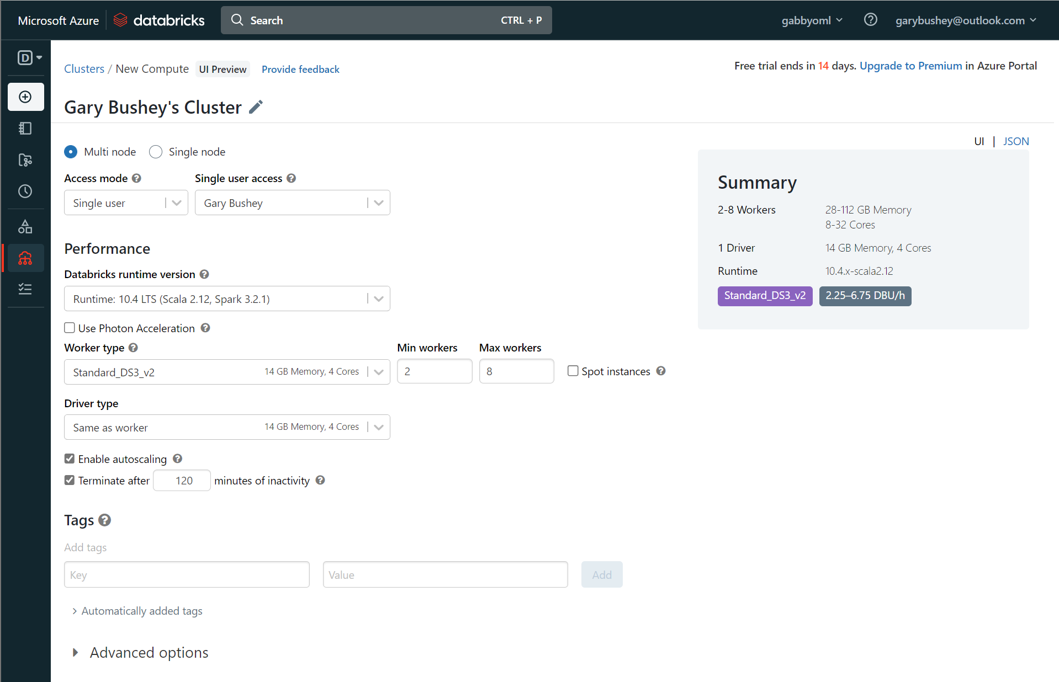Switch to the JSON view tab

tap(1015, 141)
